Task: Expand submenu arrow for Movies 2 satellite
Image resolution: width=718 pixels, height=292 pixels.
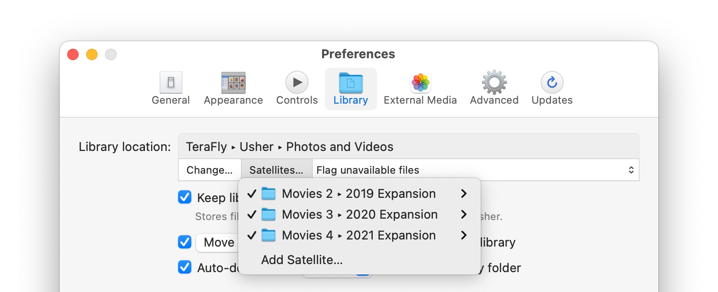Action: [x=464, y=194]
